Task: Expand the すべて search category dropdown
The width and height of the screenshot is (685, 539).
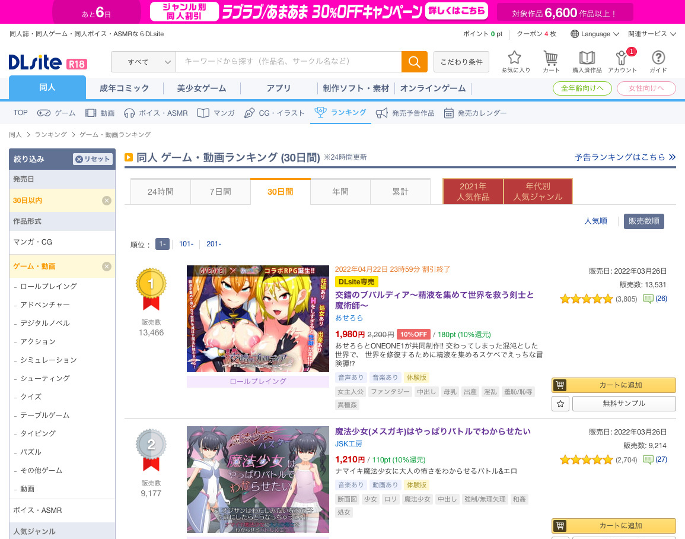Action: coord(144,62)
